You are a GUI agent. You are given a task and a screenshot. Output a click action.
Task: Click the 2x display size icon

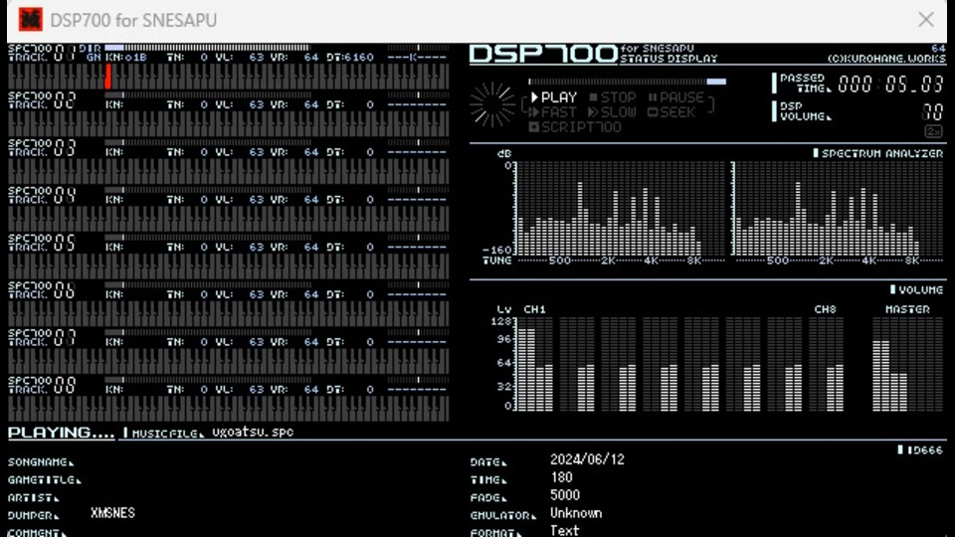[933, 131]
